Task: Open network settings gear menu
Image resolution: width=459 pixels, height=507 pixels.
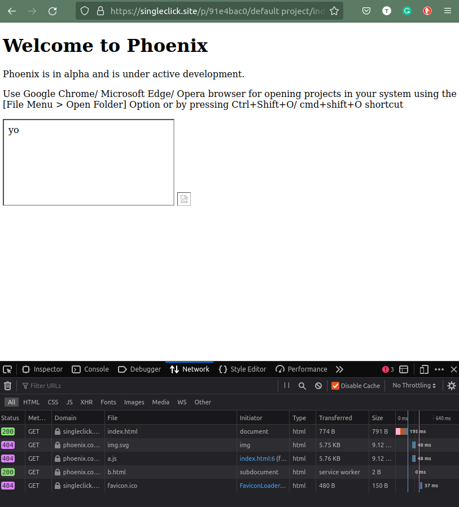Action: pos(452,386)
